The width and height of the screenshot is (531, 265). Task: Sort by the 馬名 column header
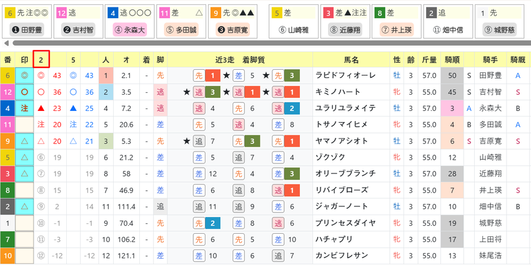(351, 60)
